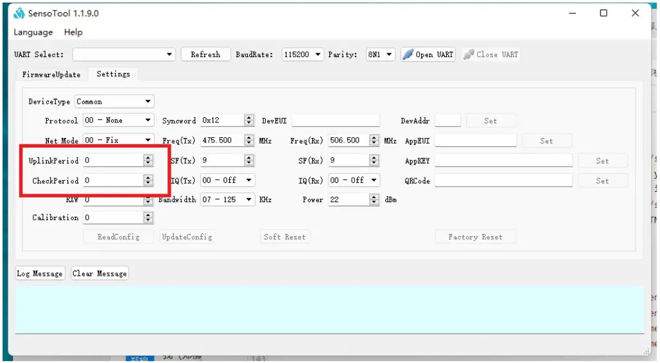The width and height of the screenshot is (660, 363).
Task: Click the UpdateConfig button
Action: point(187,237)
